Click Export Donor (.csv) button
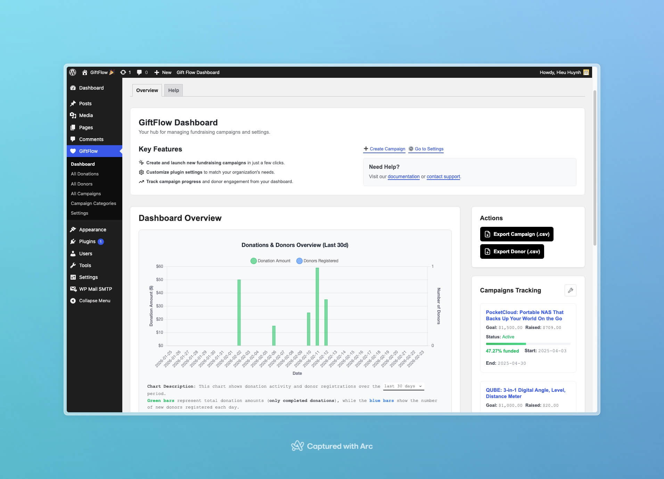This screenshot has height=479, width=664. [512, 251]
